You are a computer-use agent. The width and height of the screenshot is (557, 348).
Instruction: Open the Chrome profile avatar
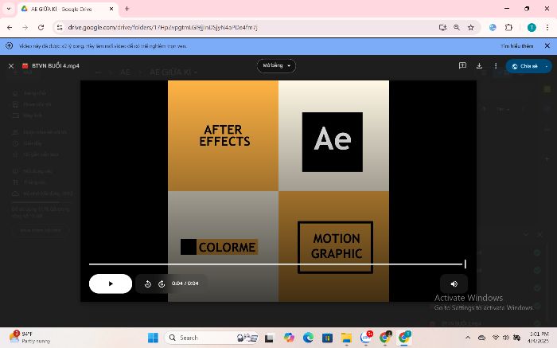(x=532, y=27)
